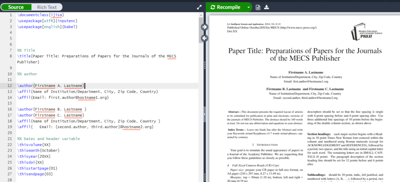The width and height of the screenshot is (400, 182).
Task: Select the Source editor mode
Action: tap(16, 7)
